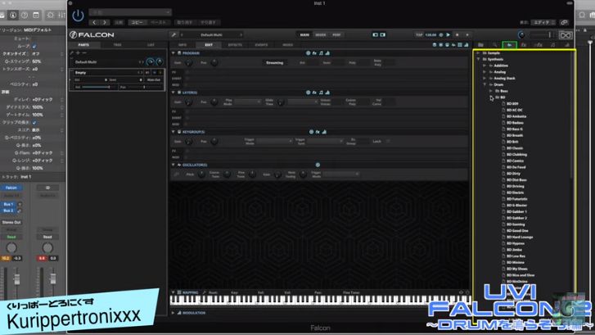
Task: Collapse the LAYER(S) section triangle
Action: tap(174, 93)
